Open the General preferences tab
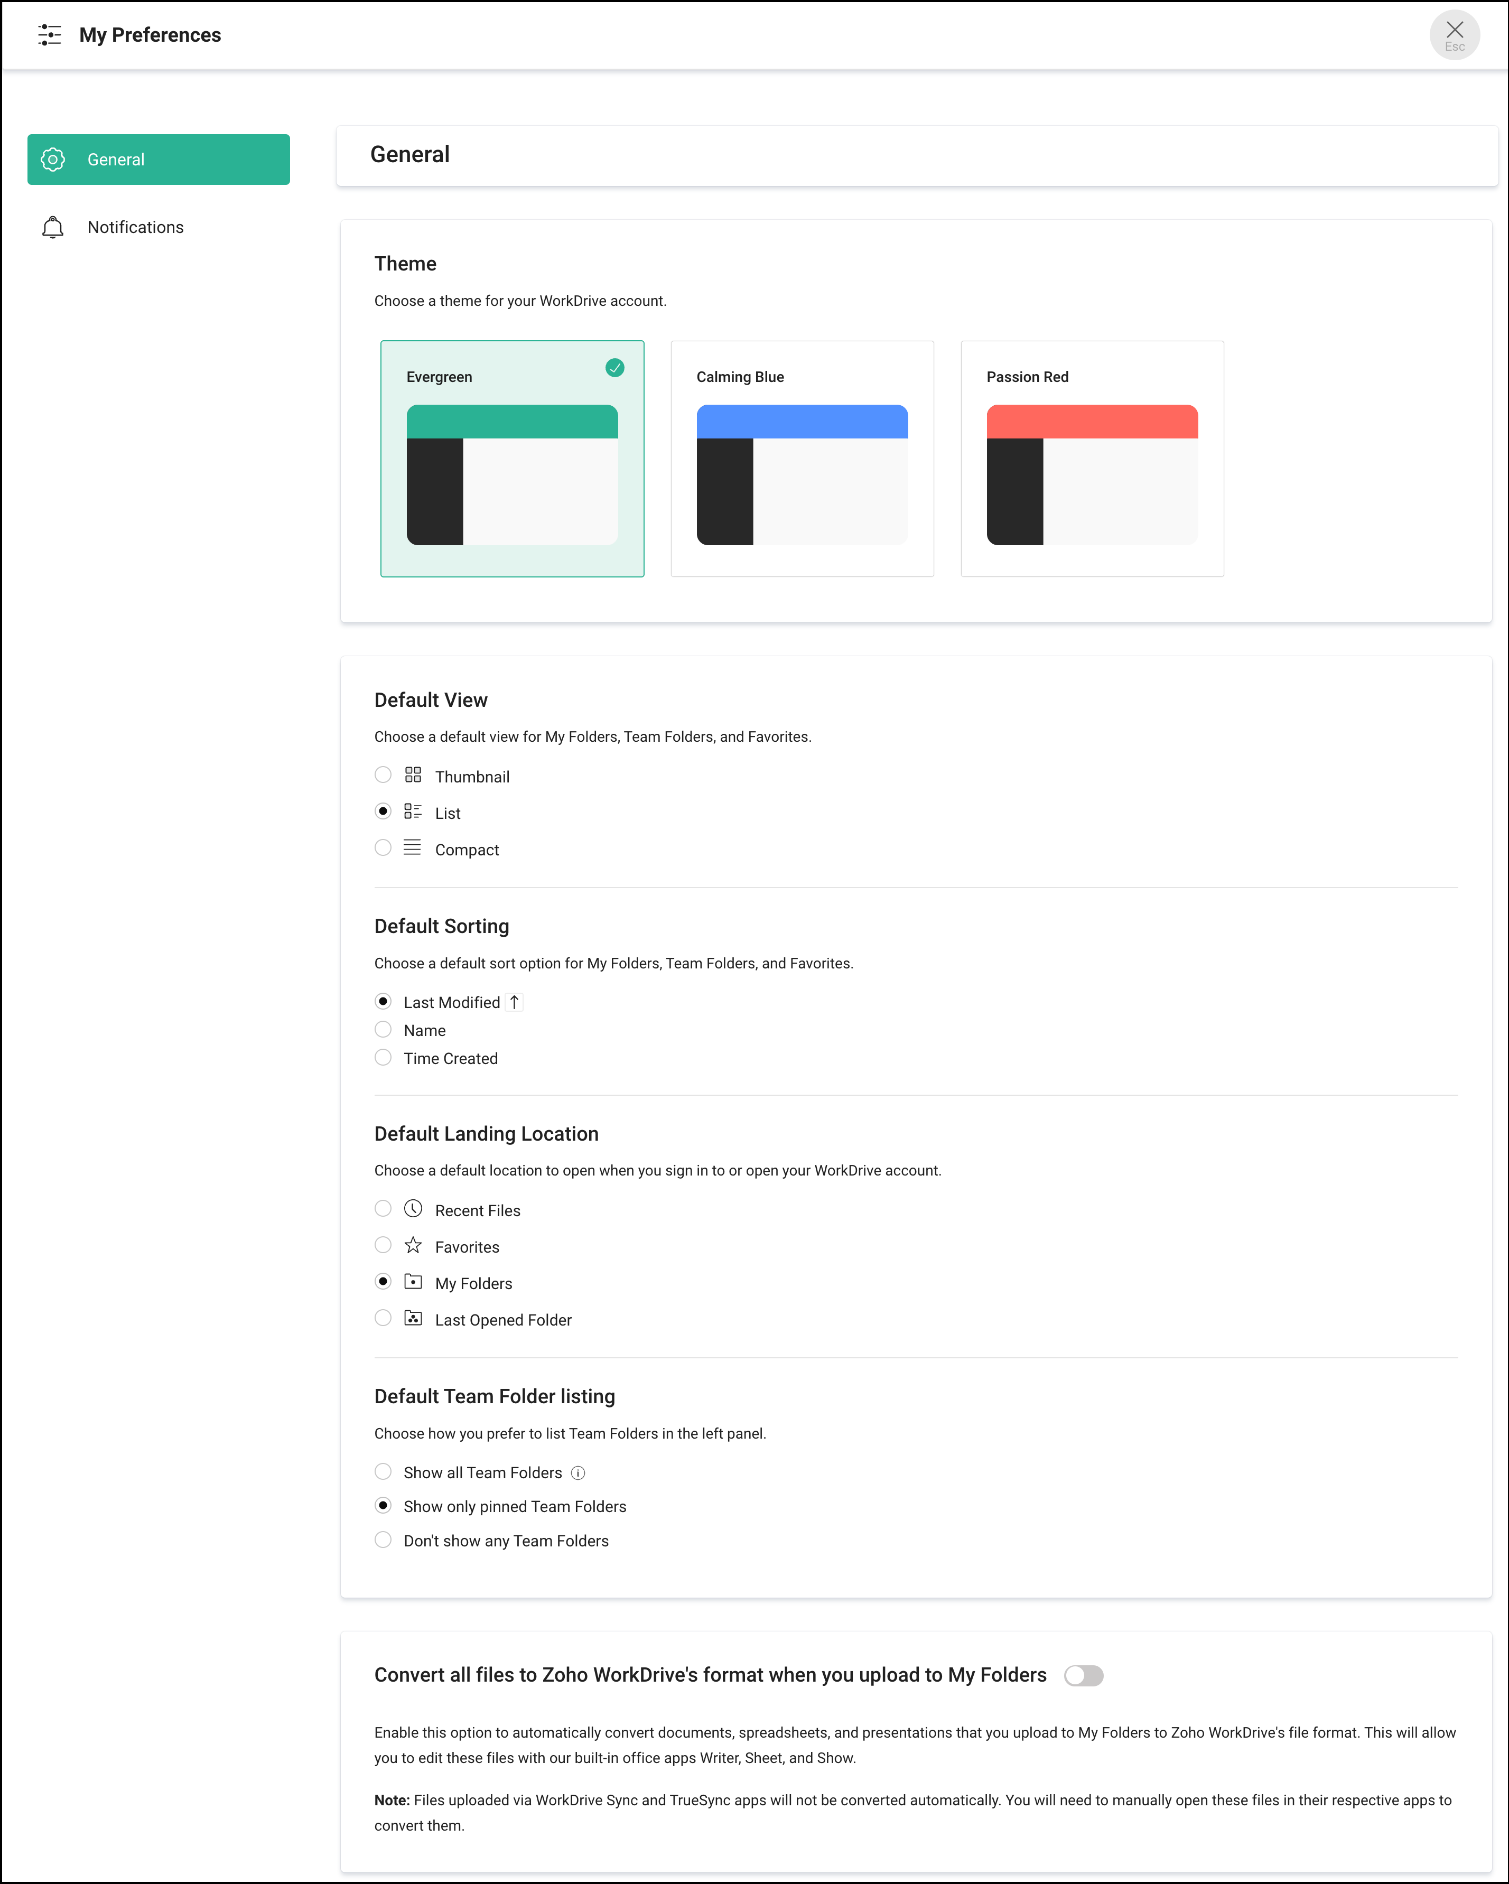Viewport: 1509px width, 1884px height. 158,159
